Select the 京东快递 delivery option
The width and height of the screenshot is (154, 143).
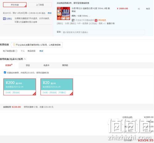[x=15, y=5]
